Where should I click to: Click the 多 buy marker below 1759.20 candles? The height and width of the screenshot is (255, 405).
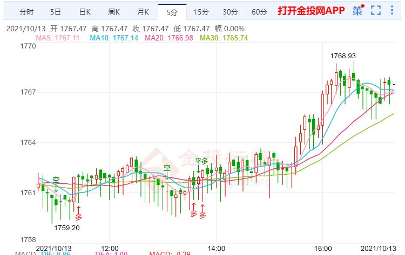click(x=78, y=217)
